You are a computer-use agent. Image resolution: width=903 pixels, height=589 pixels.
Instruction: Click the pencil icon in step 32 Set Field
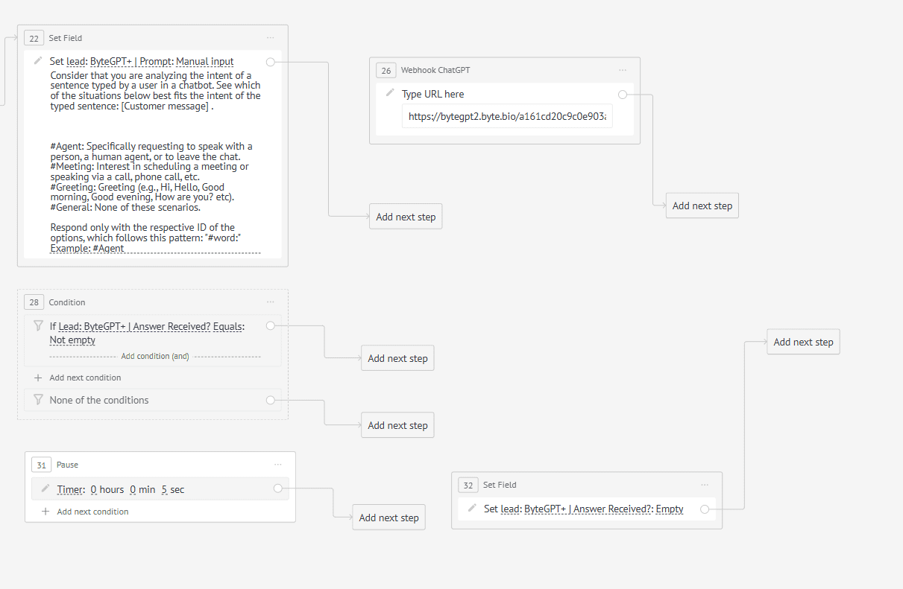(472, 509)
